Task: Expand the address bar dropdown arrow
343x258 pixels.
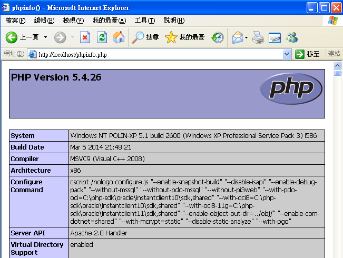Action: [287, 54]
